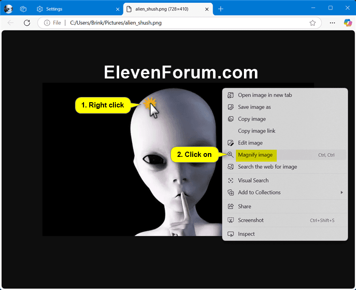This screenshot has height=290, width=356.
Task: Open Settings and more ellipsis menu
Action: click(x=332, y=23)
